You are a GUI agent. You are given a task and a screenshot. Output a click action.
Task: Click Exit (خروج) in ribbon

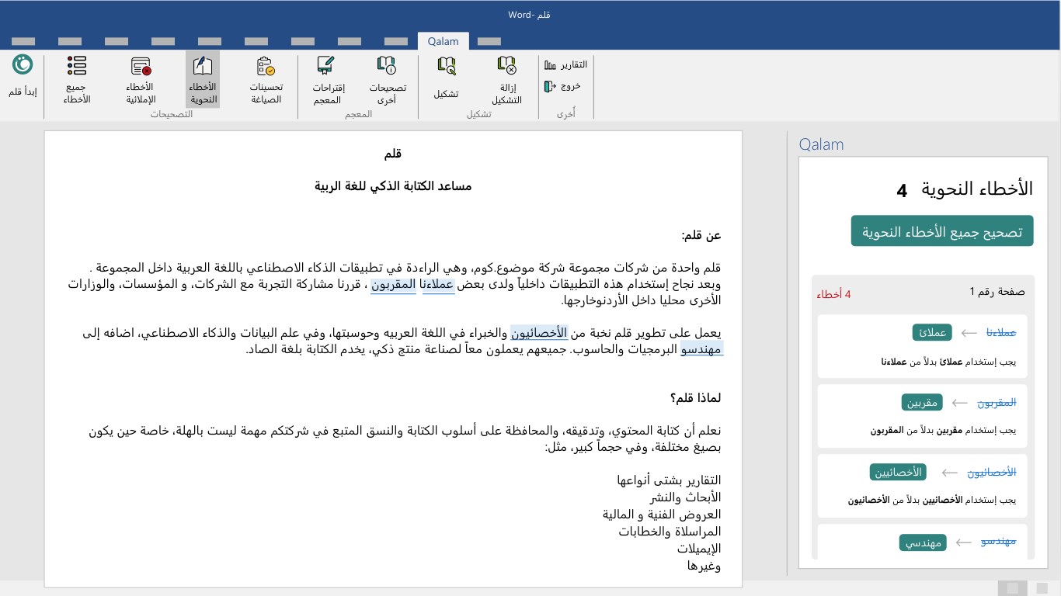tap(563, 86)
